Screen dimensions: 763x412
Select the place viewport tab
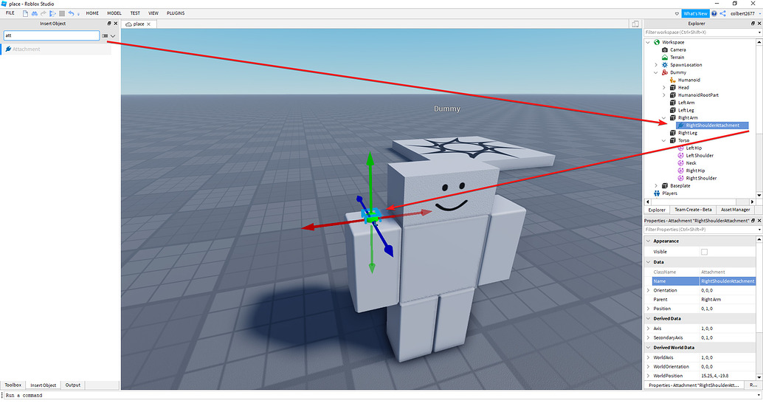coord(138,24)
